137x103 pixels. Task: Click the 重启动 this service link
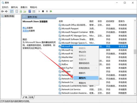pyautogui.click(x=26, y=31)
